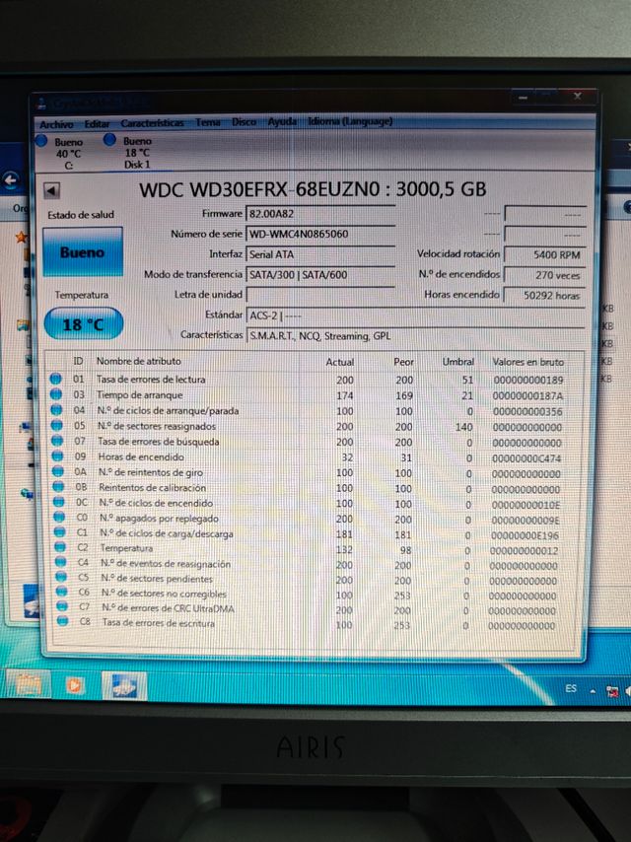Click the transfer mode field SATA/300 | SATA/600
The height and width of the screenshot is (842, 631).
click(x=320, y=274)
